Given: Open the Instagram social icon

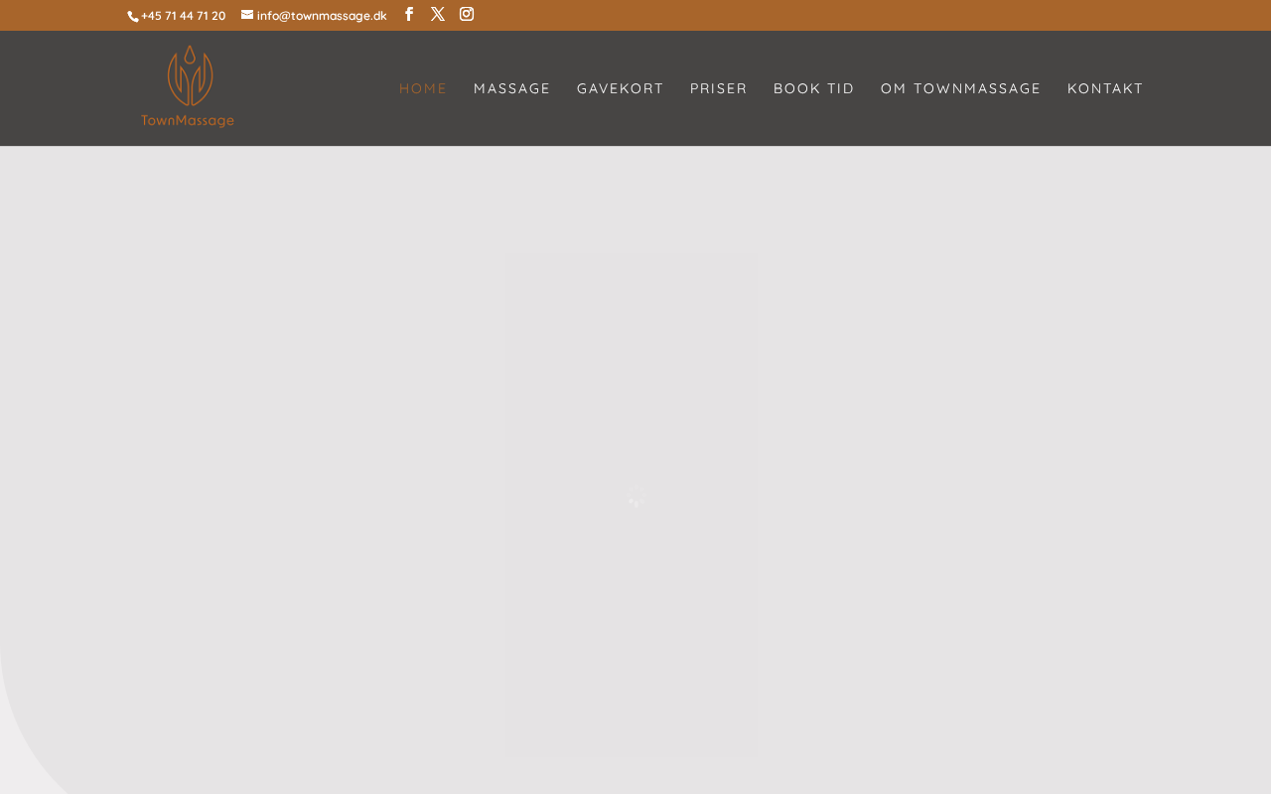Looking at the screenshot, I should click(x=467, y=14).
